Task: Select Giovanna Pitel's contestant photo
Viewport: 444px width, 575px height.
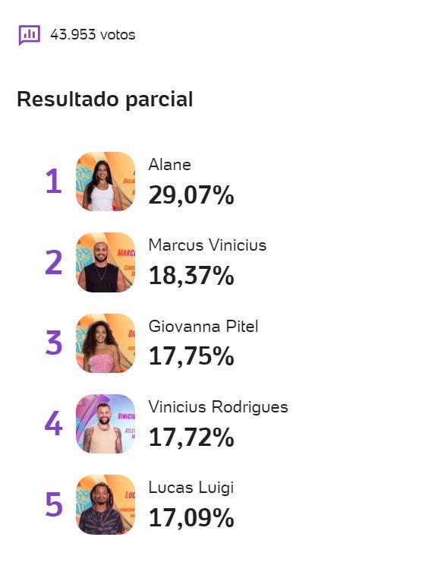Action: (x=105, y=343)
